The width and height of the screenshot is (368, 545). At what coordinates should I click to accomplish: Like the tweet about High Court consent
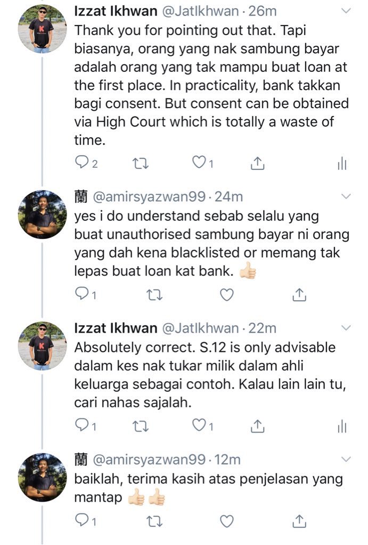coord(199,162)
